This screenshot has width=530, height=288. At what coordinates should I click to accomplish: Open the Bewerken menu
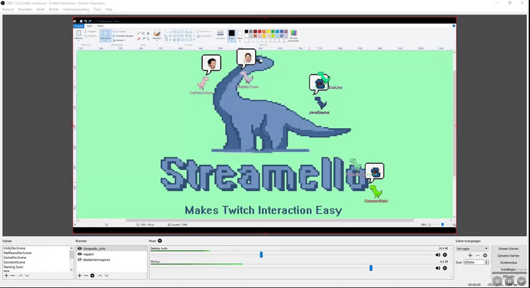click(x=25, y=9)
